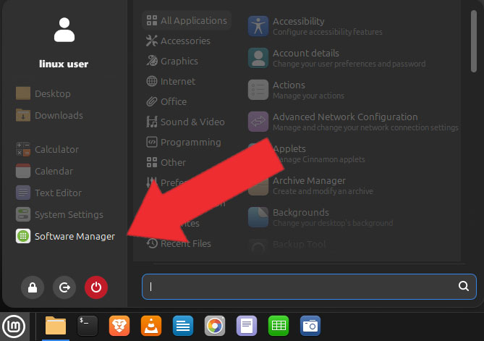Select the Programming category
Viewport: 484px width, 341px height.
click(183, 142)
